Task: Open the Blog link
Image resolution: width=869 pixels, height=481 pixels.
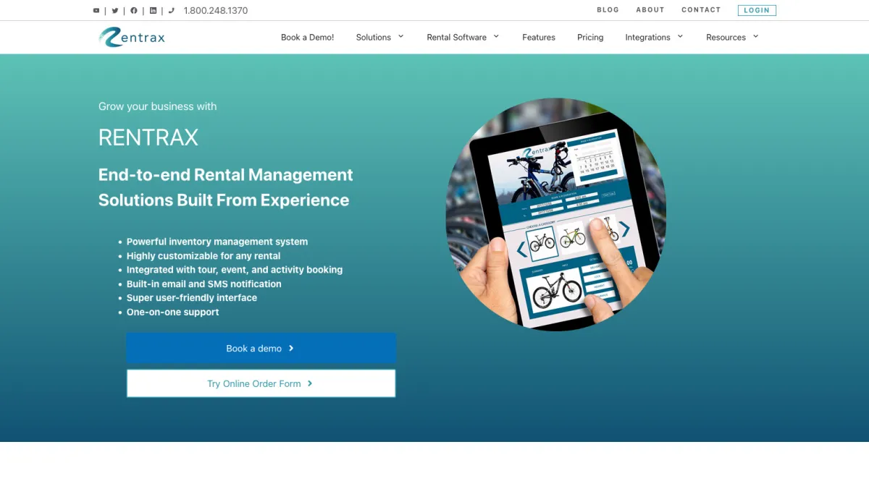Action: [608, 10]
